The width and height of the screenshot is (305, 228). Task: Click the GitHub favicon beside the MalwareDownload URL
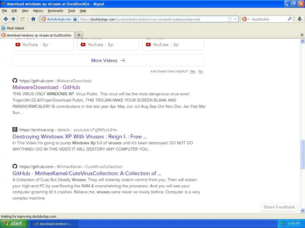pyautogui.click(x=15, y=80)
